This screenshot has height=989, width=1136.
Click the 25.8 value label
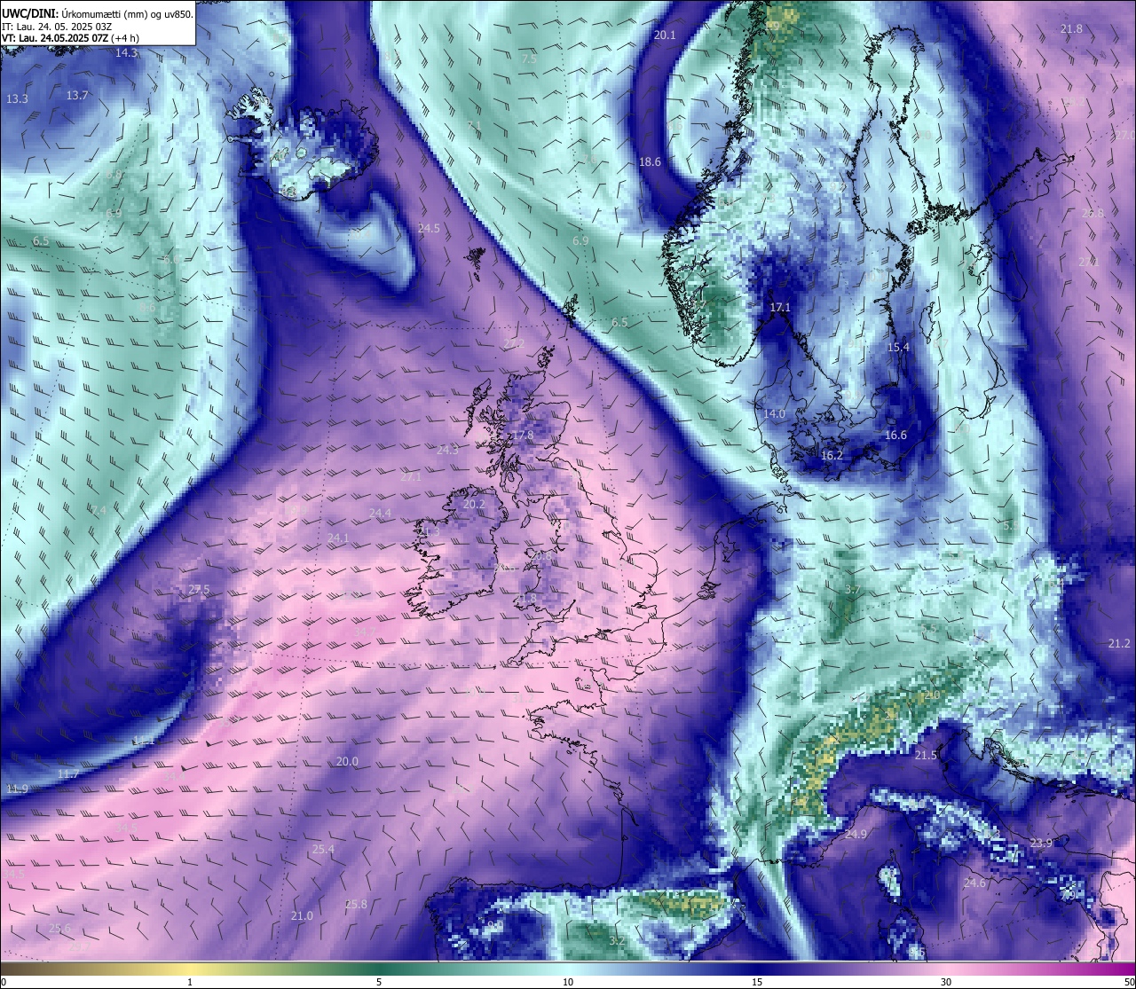click(356, 905)
